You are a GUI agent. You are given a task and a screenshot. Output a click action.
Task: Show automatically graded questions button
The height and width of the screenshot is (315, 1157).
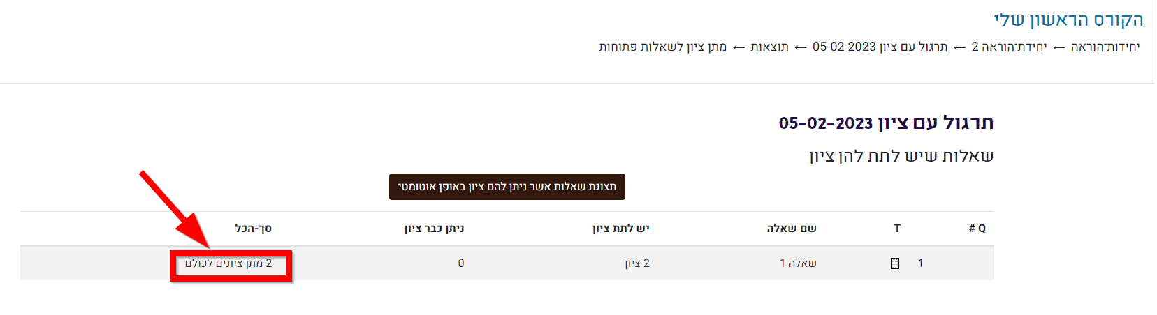[x=507, y=187]
